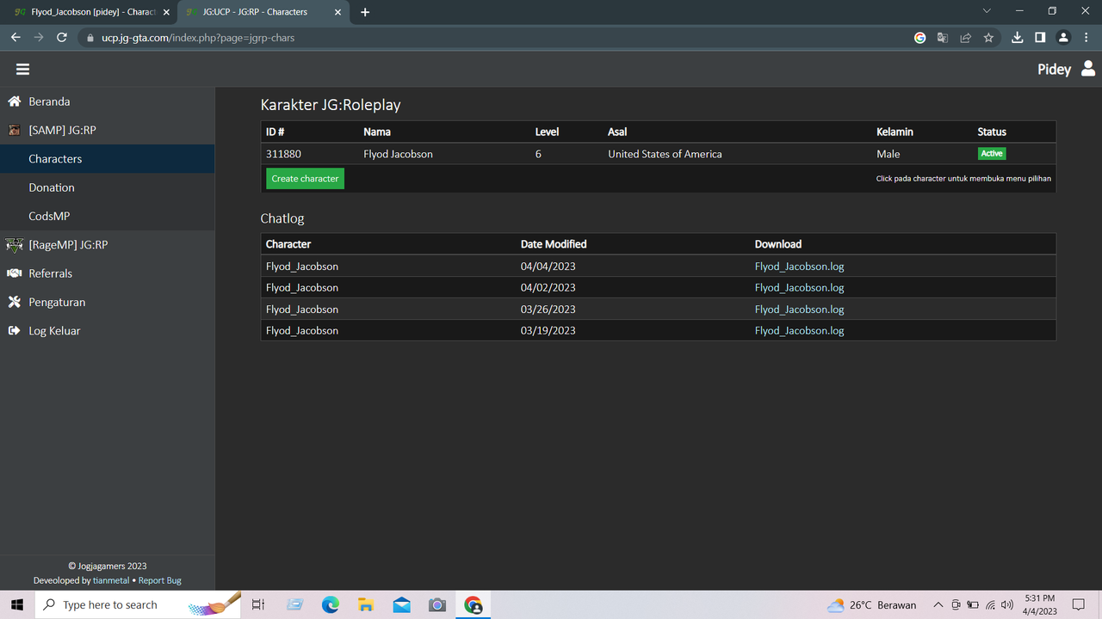Viewport: 1102px width, 619px height.
Task: Click the Pidey username text
Action: (x=1054, y=70)
